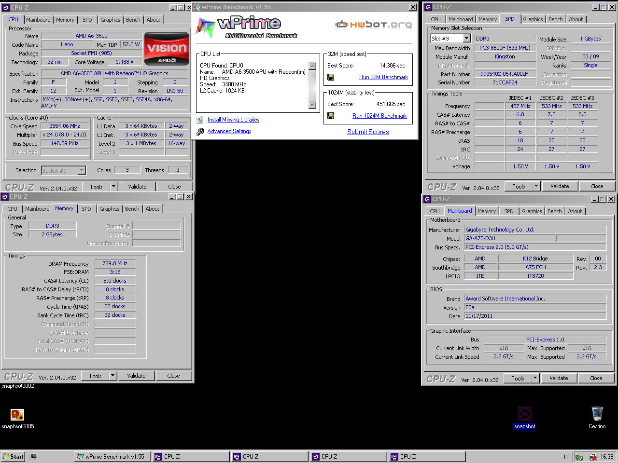The image size is (618, 463).
Task: Open the SPD tab in the Memory window
Action: (86, 209)
